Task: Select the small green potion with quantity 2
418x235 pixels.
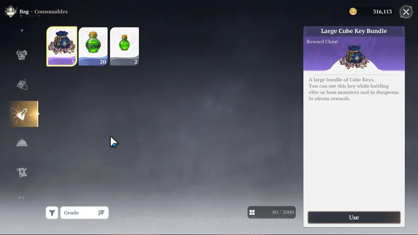Action: point(124,46)
